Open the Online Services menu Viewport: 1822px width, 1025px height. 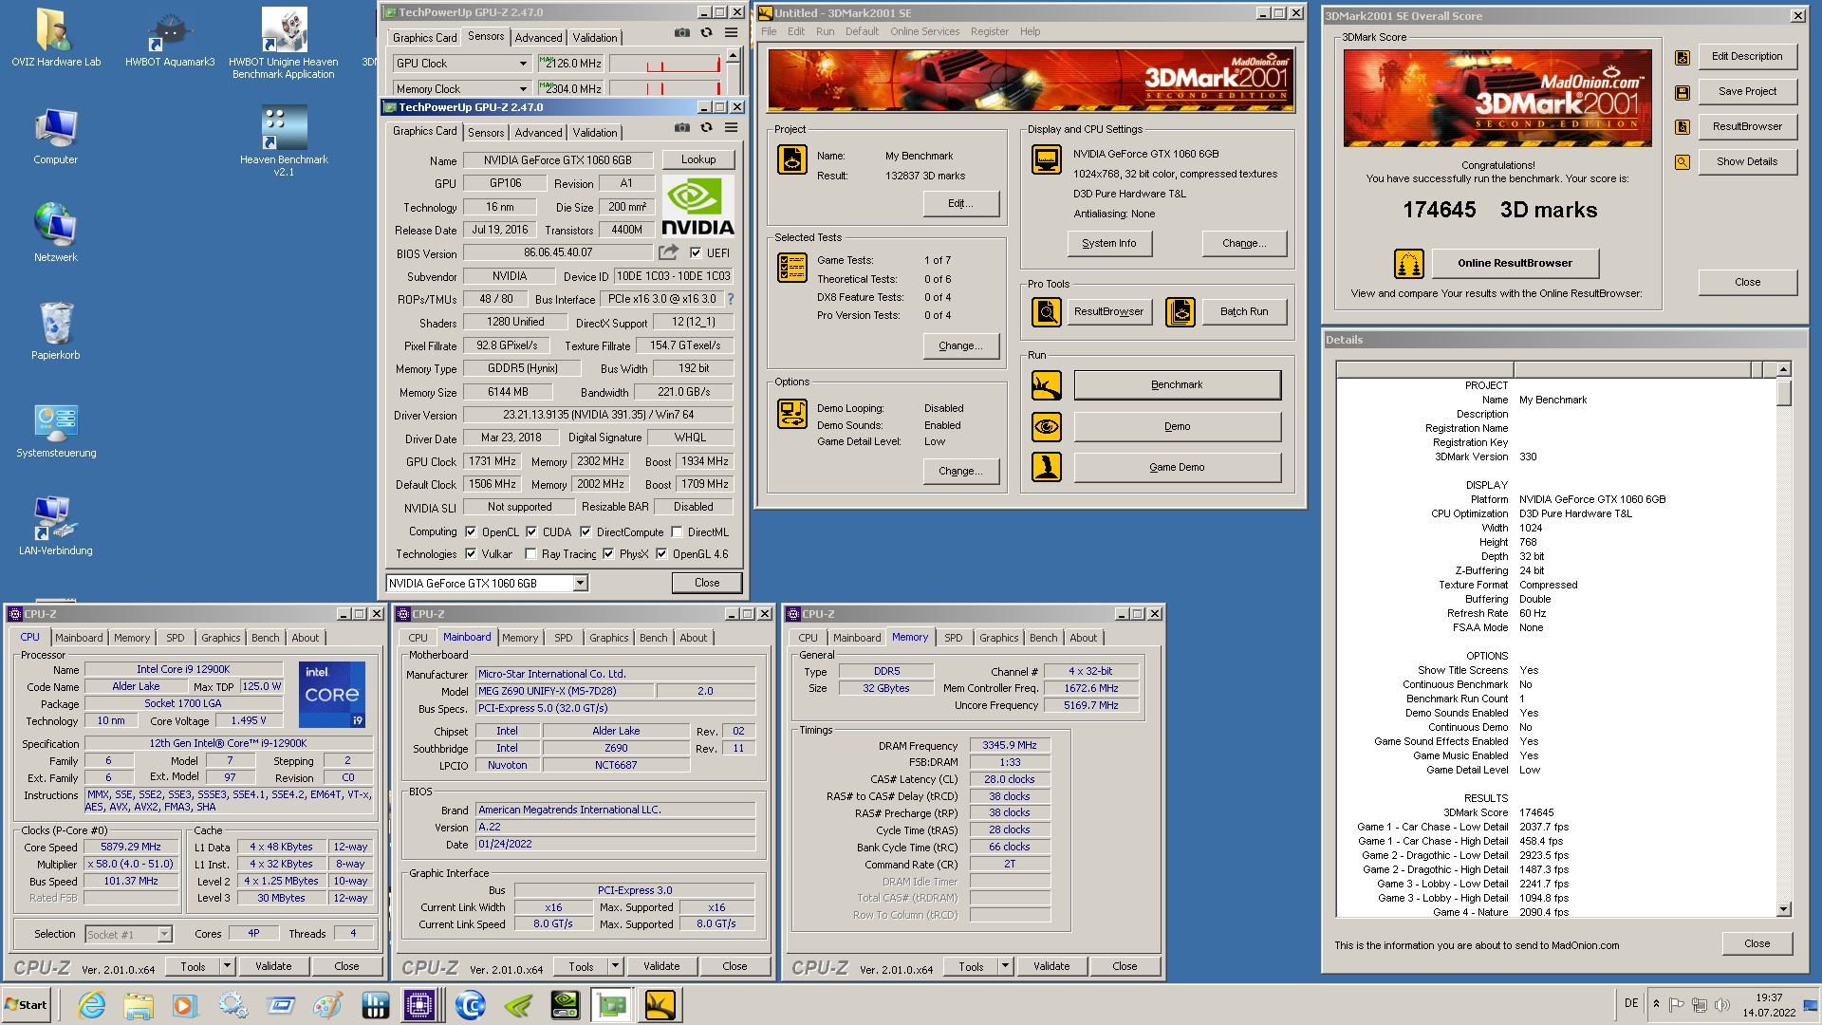tap(924, 31)
